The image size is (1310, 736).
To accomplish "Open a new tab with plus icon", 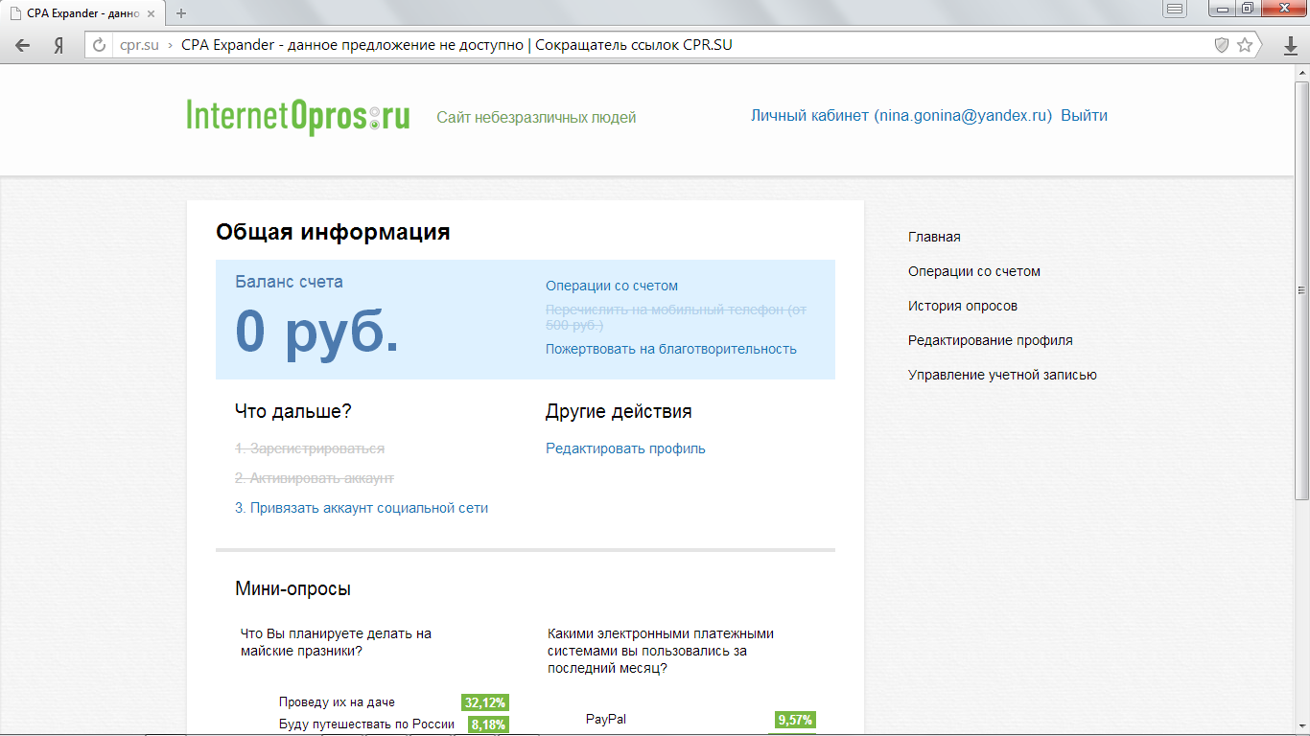I will 181,13.
